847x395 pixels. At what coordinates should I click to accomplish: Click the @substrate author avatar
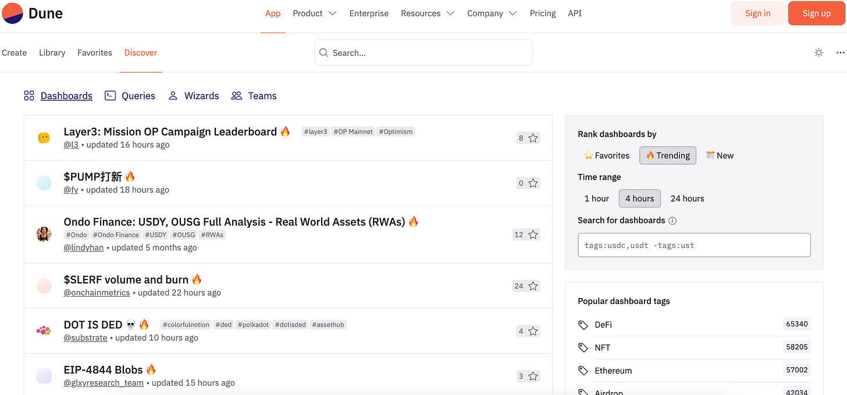(x=44, y=331)
